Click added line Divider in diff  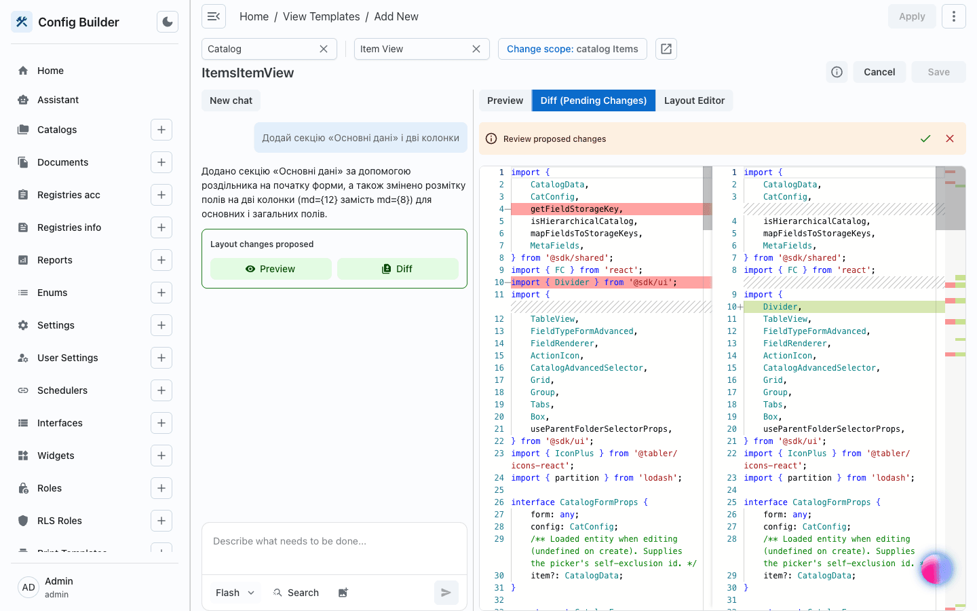(x=843, y=307)
